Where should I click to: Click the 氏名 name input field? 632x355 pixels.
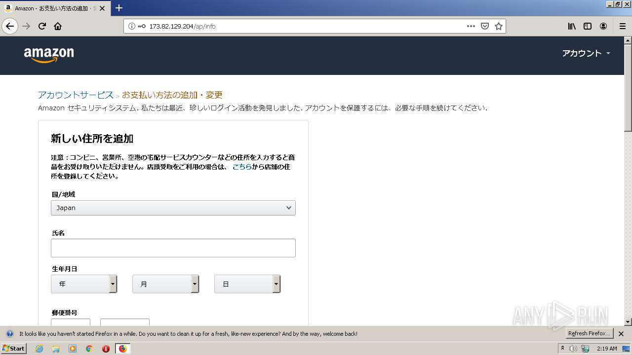(x=173, y=248)
